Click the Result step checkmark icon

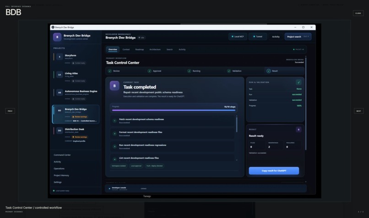[x=269, y=71]
